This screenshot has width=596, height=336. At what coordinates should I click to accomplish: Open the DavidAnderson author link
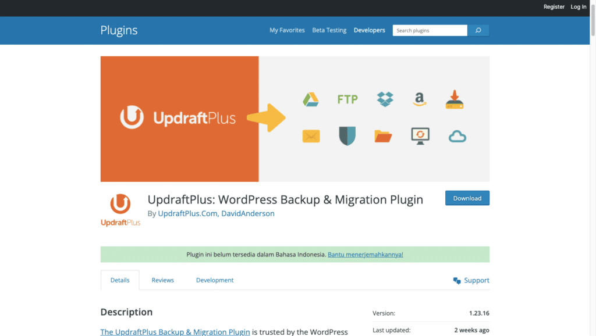click(248, 213)
